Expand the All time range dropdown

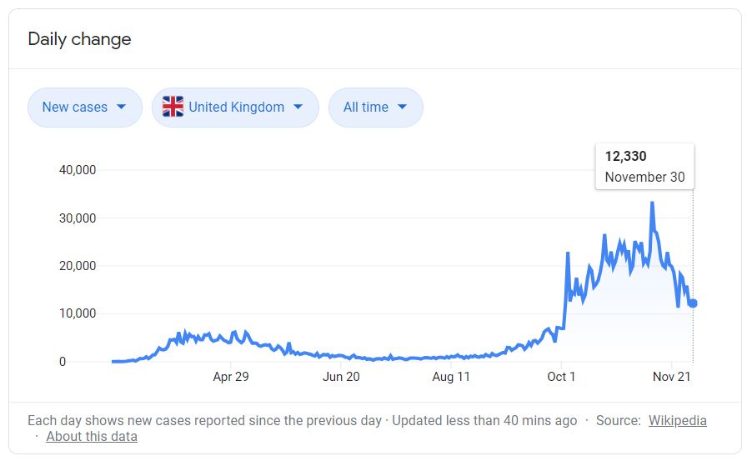375,108
